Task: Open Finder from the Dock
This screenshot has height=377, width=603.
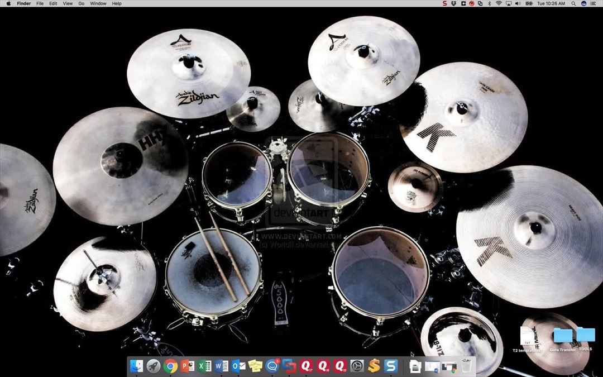Action: 136,366
